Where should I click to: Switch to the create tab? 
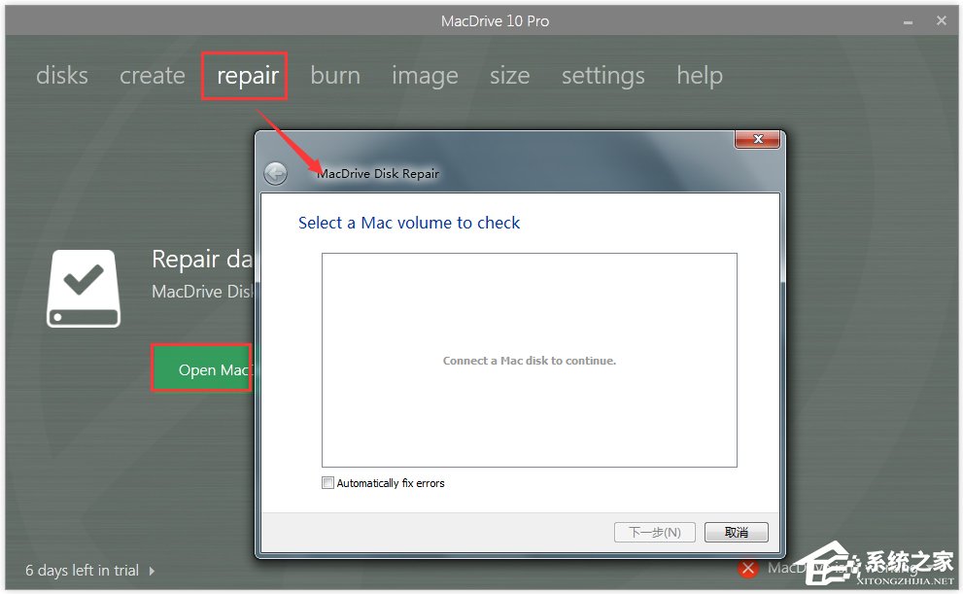pos(153,76)
